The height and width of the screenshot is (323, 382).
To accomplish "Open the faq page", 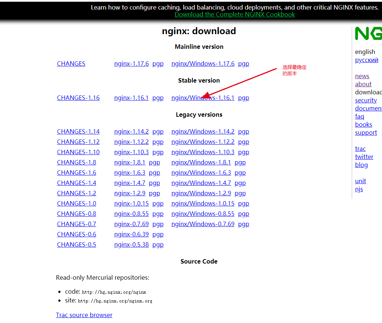I will [359, 117].
